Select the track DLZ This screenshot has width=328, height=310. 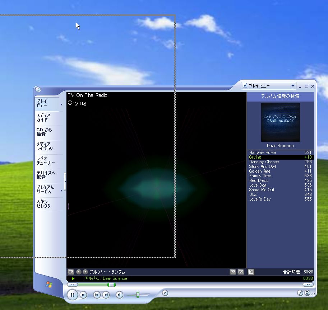pos(280,194)
